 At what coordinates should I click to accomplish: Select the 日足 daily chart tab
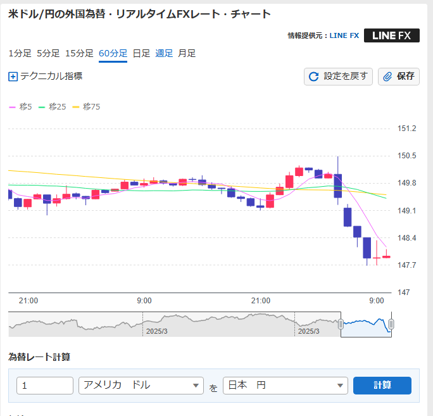[x=141, y=53]
